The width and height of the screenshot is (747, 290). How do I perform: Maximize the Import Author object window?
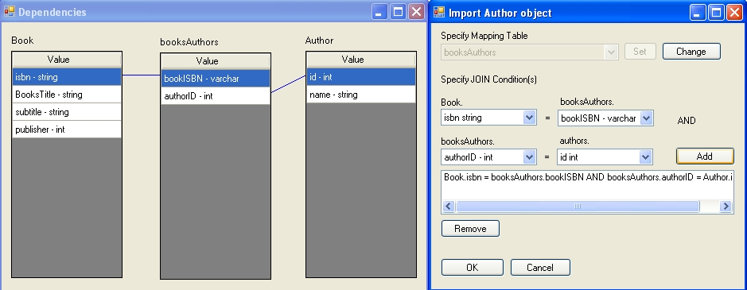pos(717,13)
